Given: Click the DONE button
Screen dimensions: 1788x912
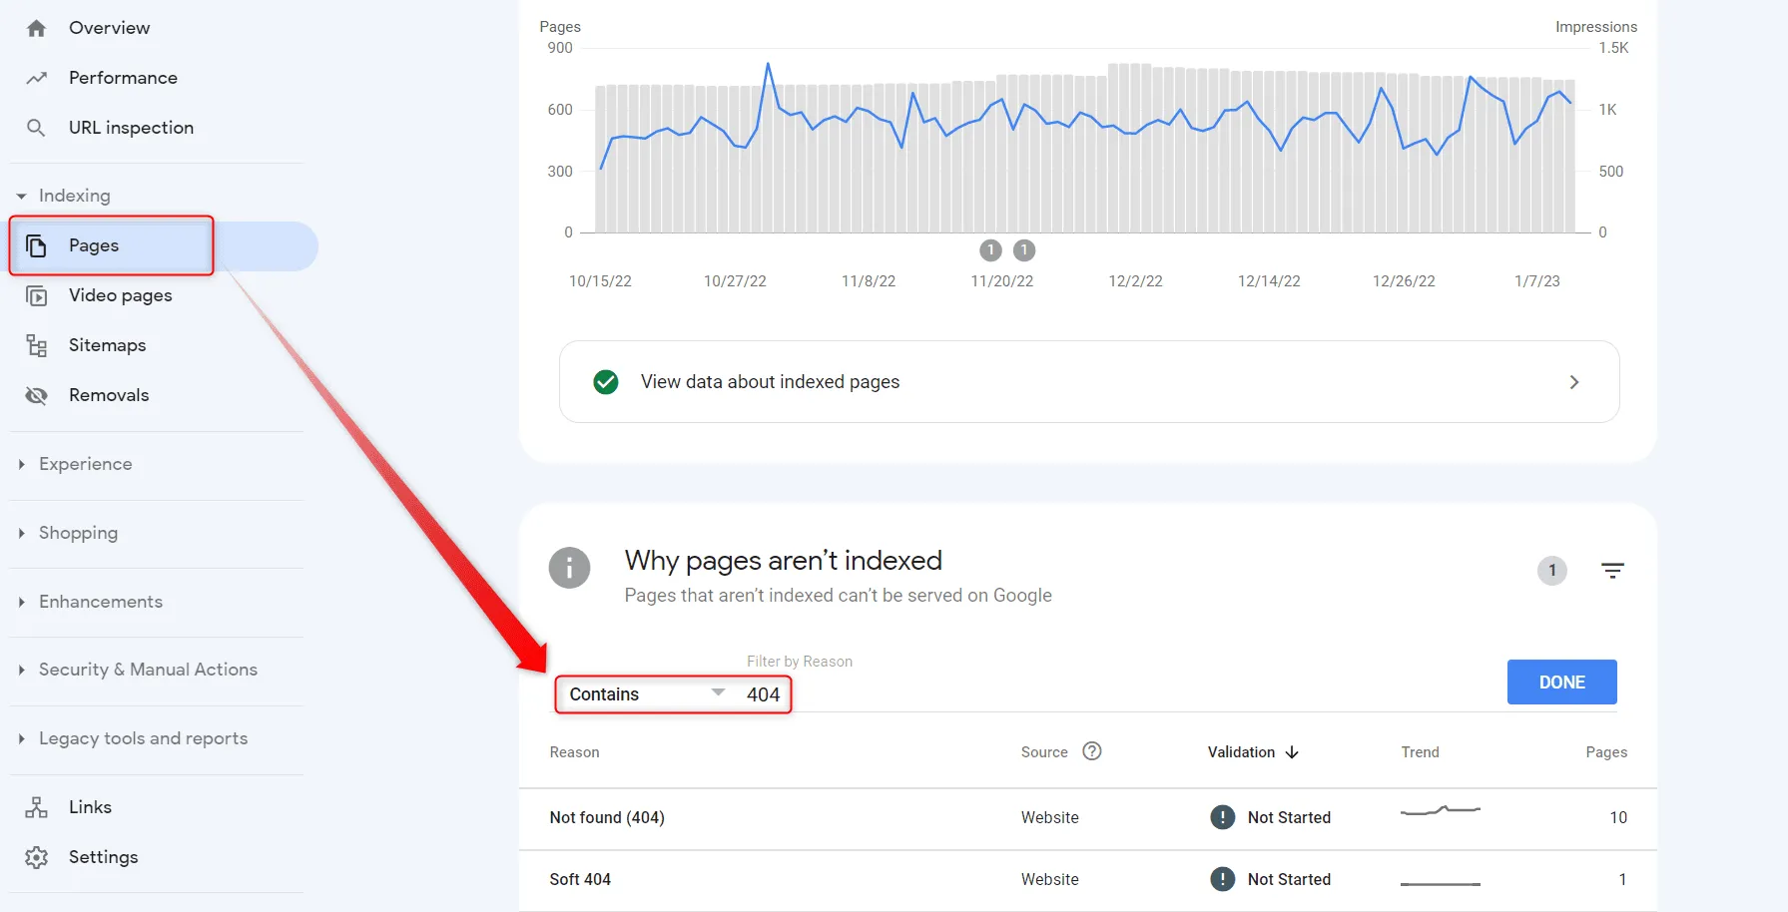Looking at the screenshot, I should [1561, 683].
